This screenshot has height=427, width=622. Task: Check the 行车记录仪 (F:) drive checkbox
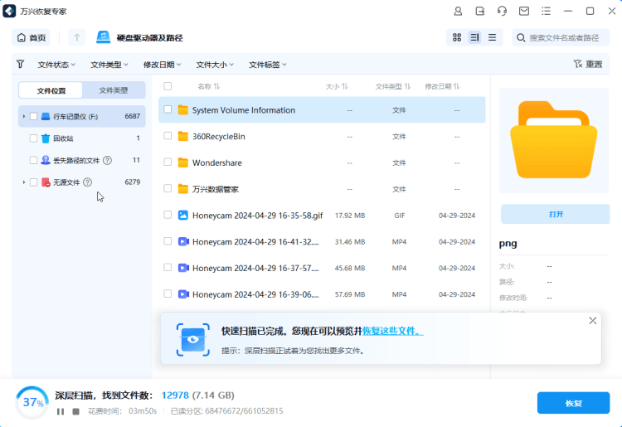(x=34, y=116)
